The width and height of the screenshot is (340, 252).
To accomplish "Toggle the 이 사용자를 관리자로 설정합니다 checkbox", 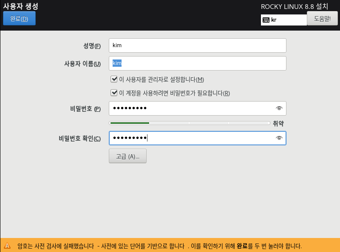I will point(114,79).
